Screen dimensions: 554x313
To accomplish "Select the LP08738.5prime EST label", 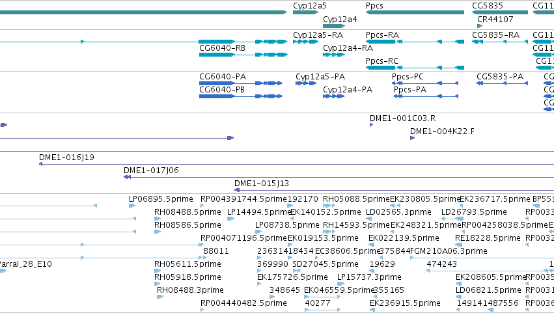I will coord(287,225).
